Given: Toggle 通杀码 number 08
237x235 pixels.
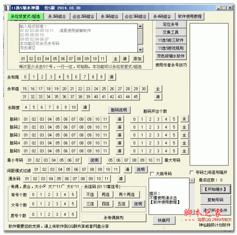Looking at the screenshot, I should [83, 179].
